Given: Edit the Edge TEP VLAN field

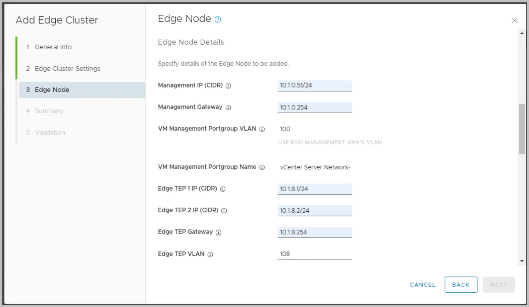Looking at the screenshot, I should point(314,254).
